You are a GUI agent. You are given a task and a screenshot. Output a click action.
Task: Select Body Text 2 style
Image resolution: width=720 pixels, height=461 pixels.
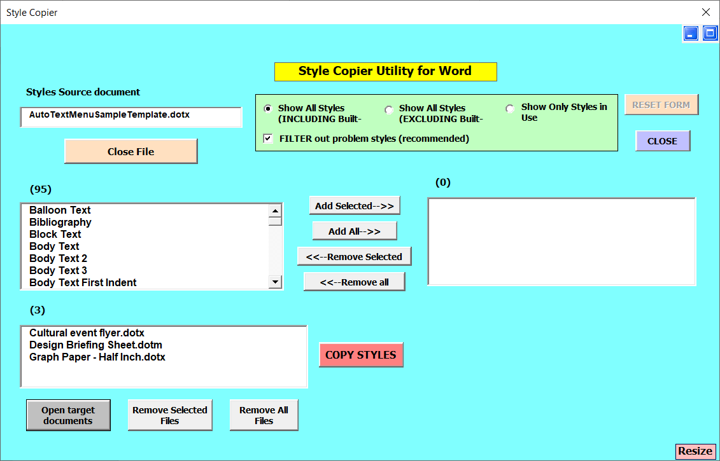145,258
